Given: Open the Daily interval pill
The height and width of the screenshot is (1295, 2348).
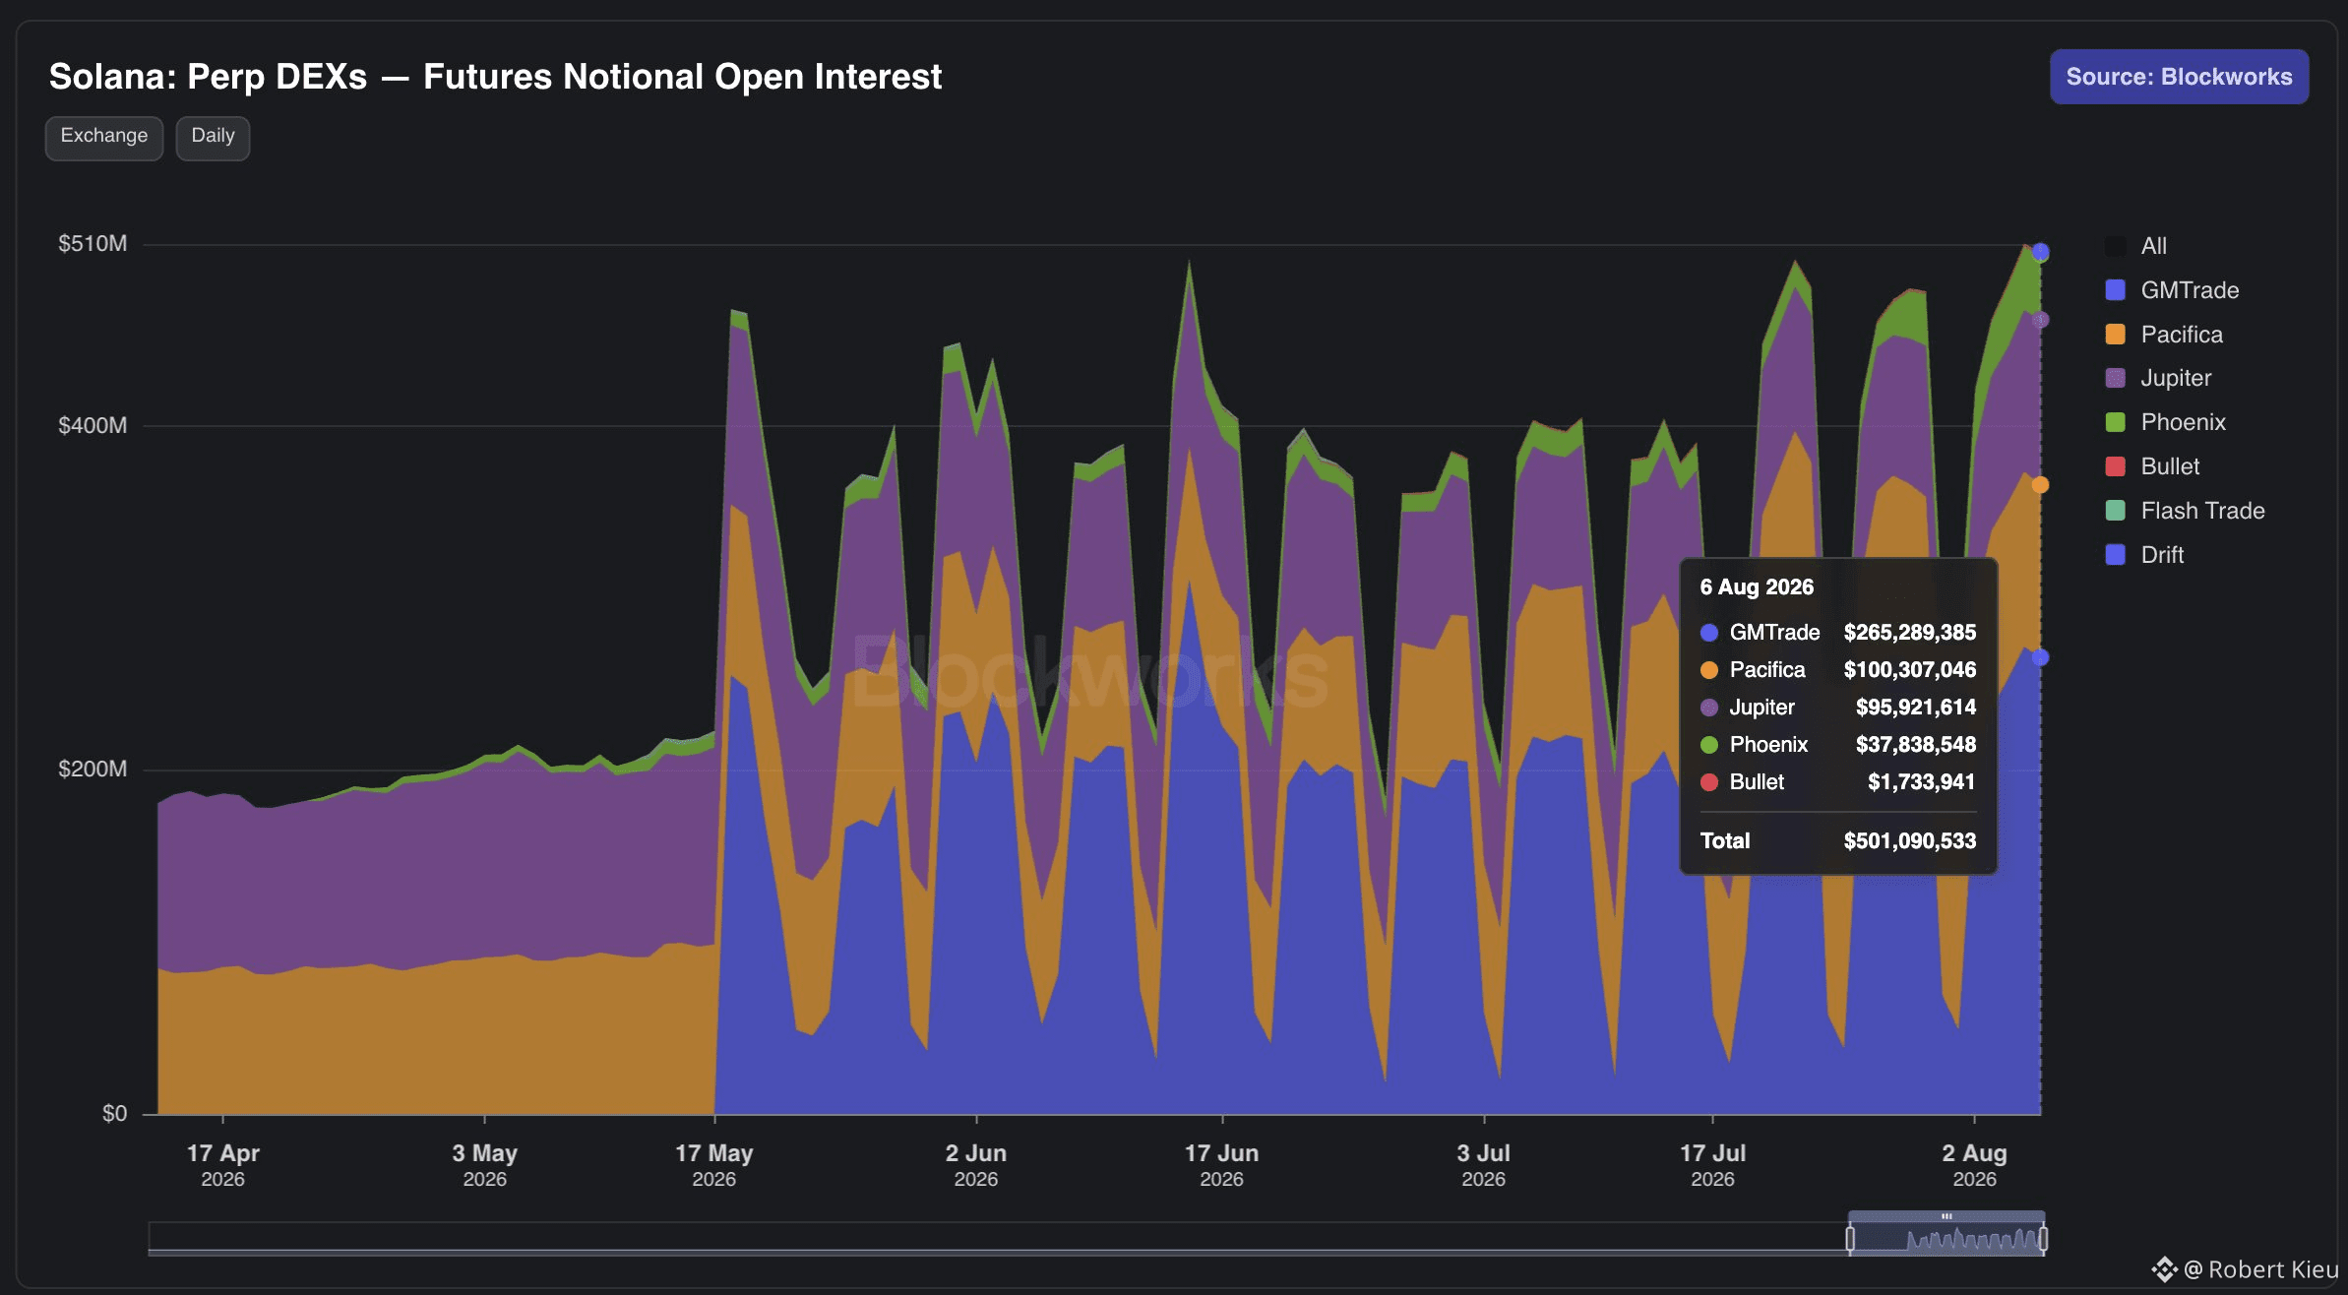Looking at the screenshot, I should (213, 137).
